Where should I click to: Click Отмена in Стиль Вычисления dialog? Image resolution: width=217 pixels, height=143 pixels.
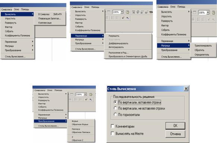[x=175, y=134]
